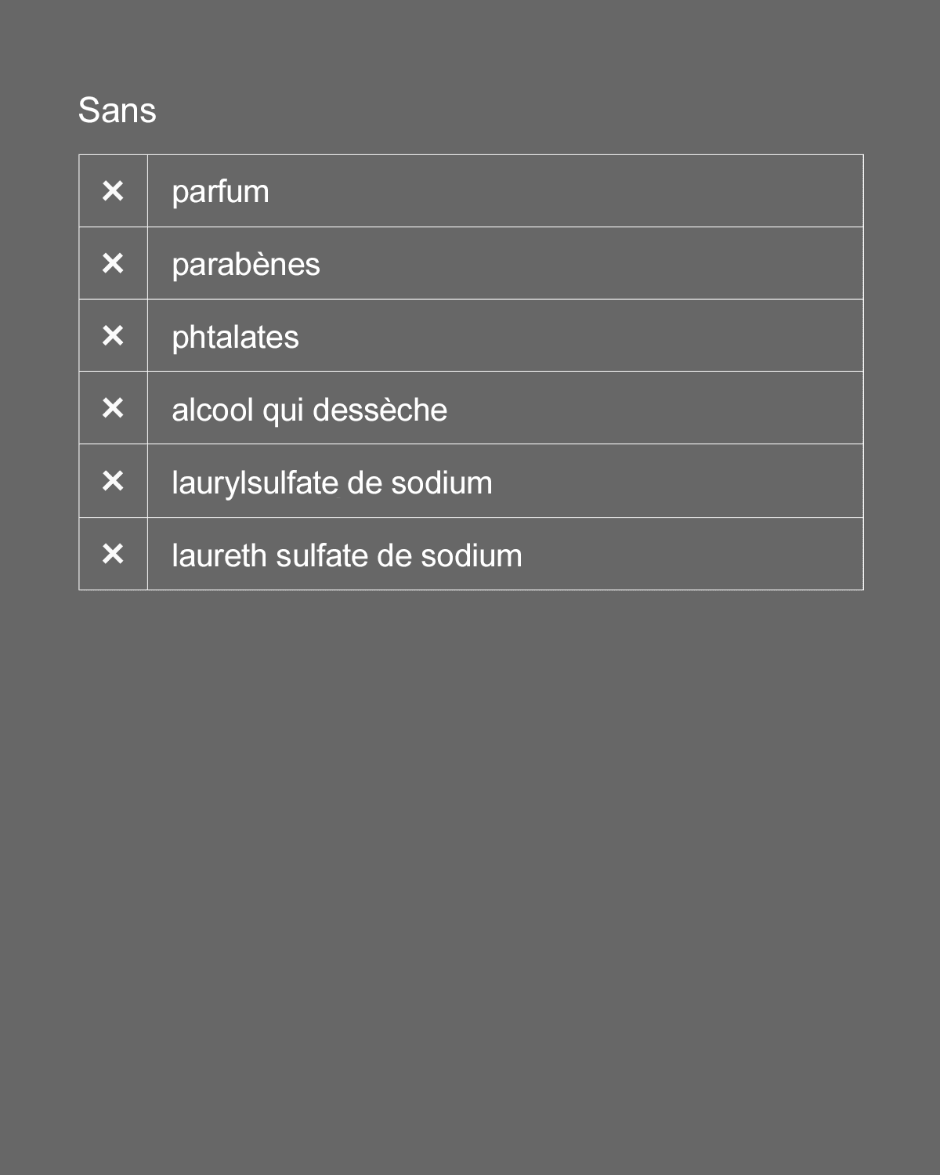Click the X icon beside alcool qui dessèche
This screenshot has height=1175, width=940.
click(x=113, y=408)
